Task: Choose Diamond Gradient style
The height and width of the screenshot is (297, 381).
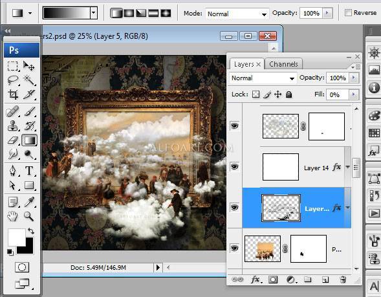Action: 166,13
